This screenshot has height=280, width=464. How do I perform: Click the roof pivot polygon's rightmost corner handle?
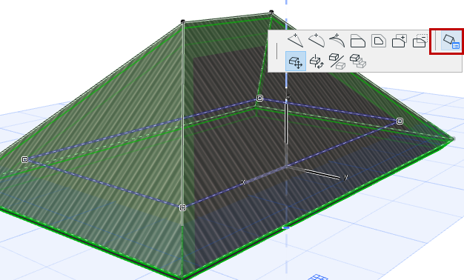tap(400, 121)
